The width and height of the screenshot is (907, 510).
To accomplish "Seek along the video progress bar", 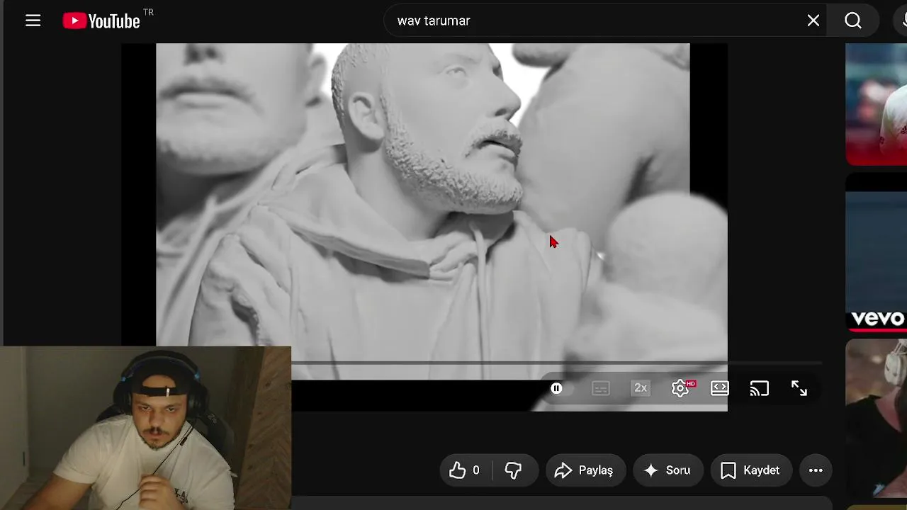I will (557, 363).
